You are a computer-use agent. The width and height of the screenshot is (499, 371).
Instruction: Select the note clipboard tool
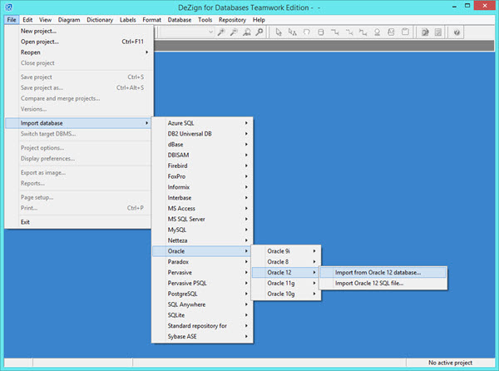[x=405, y=32]
